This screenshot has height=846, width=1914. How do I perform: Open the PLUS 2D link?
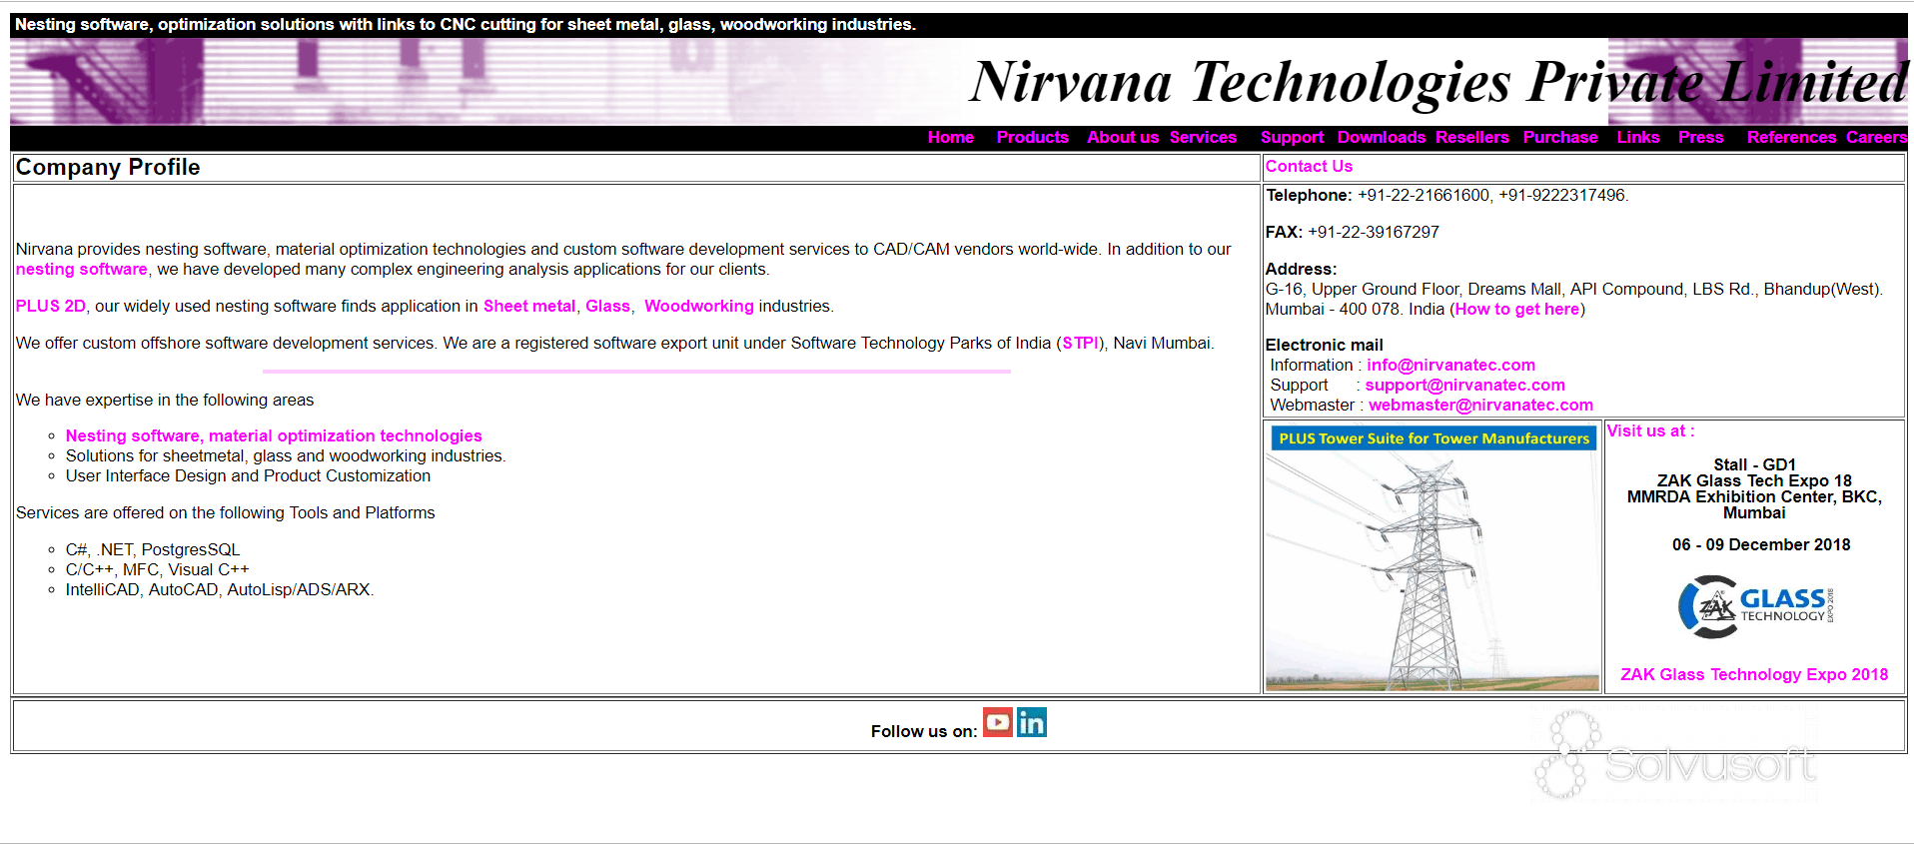(51, 307)
